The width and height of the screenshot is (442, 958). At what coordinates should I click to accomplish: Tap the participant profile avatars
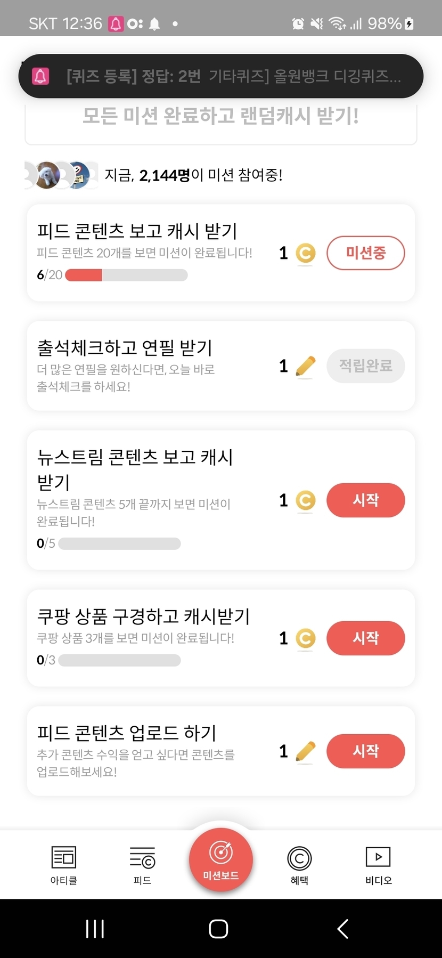62,175
